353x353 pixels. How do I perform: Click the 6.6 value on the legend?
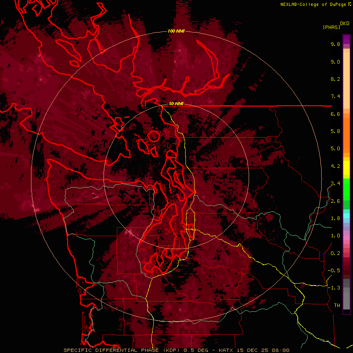coord(335,114)
